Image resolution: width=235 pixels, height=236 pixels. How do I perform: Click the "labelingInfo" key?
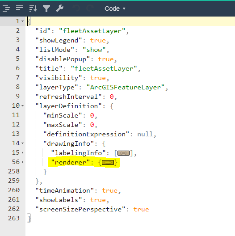[x=78, y=153]
